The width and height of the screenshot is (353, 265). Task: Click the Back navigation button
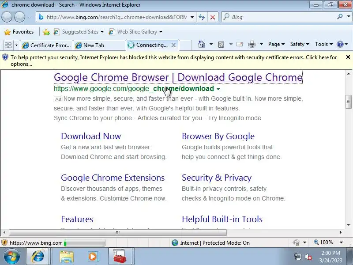(x=7, y=17)
